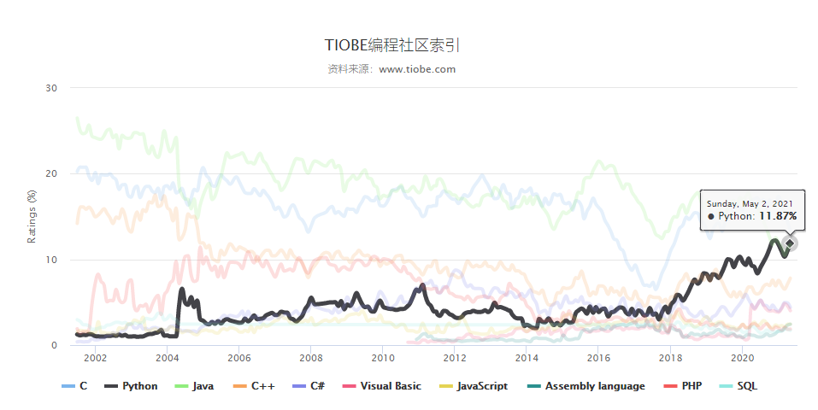
Task: Click the TIOBE chart title
Action: (398, 45)
